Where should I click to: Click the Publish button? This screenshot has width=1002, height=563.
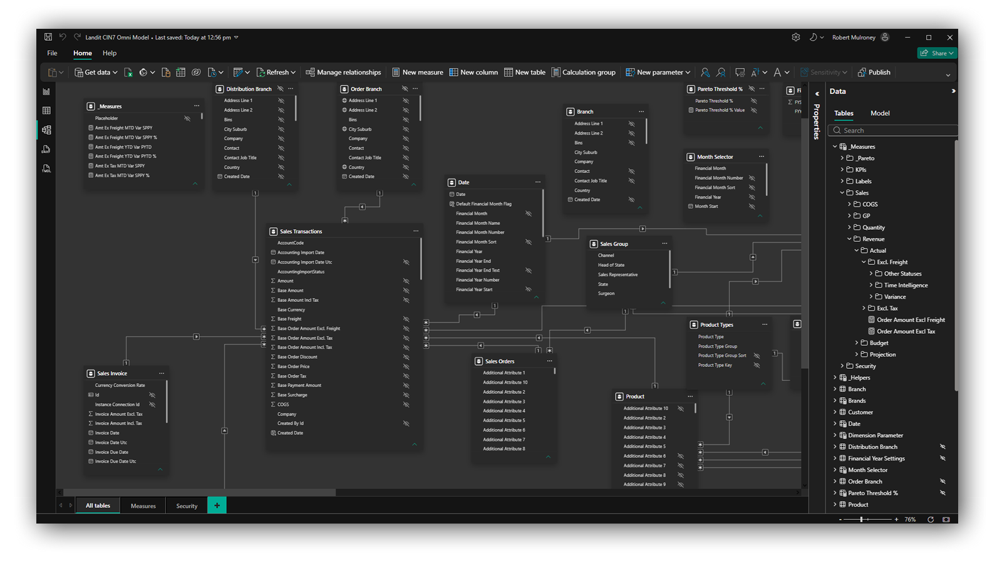point(874,73)
